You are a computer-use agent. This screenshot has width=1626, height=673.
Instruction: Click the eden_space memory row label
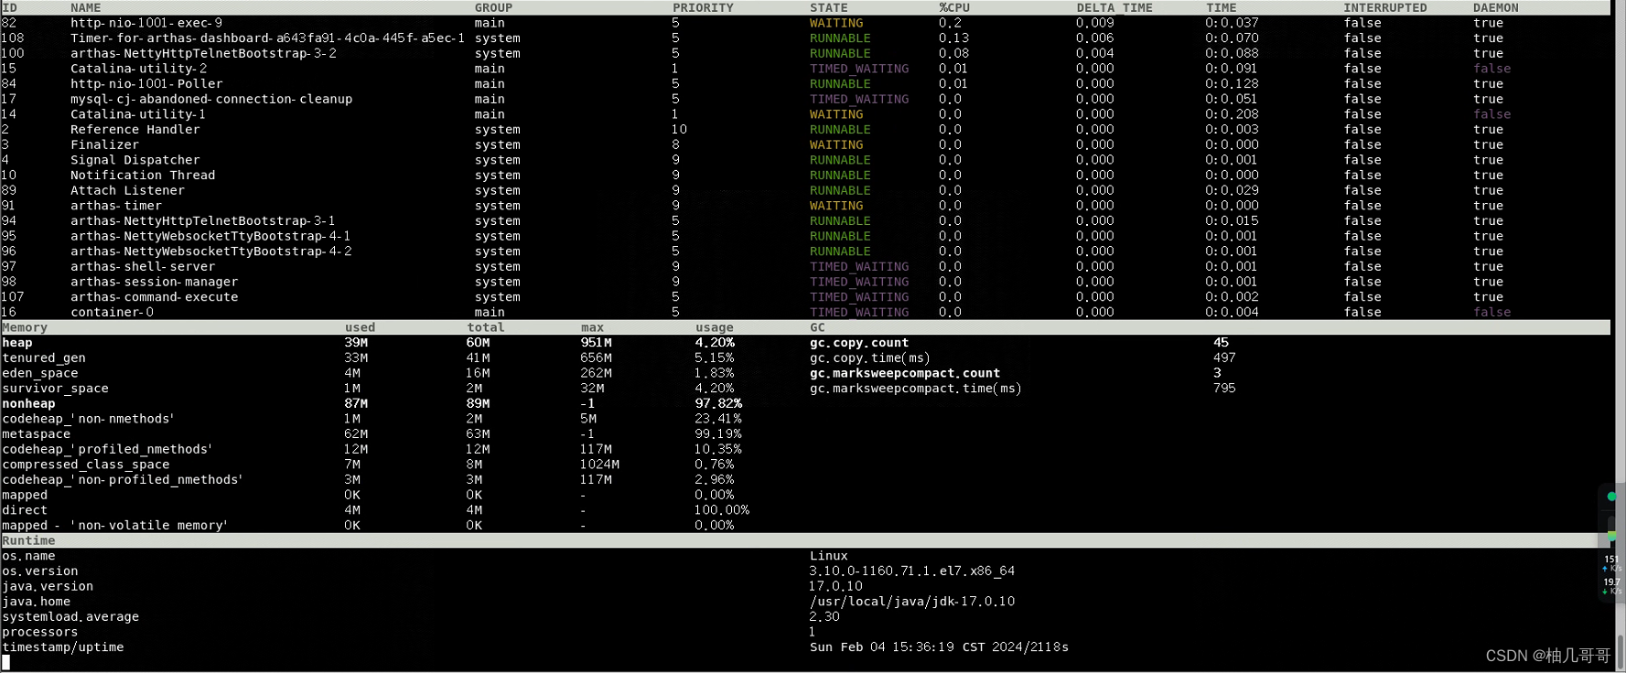[x=40, y=373]
